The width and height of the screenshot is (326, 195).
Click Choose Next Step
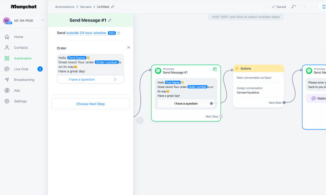(x=90, y=104)
